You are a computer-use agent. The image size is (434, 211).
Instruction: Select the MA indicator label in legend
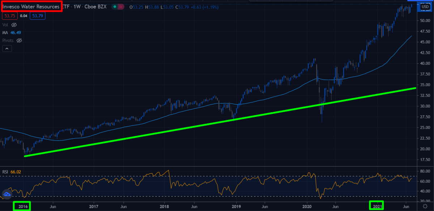(x=5, y=33)
